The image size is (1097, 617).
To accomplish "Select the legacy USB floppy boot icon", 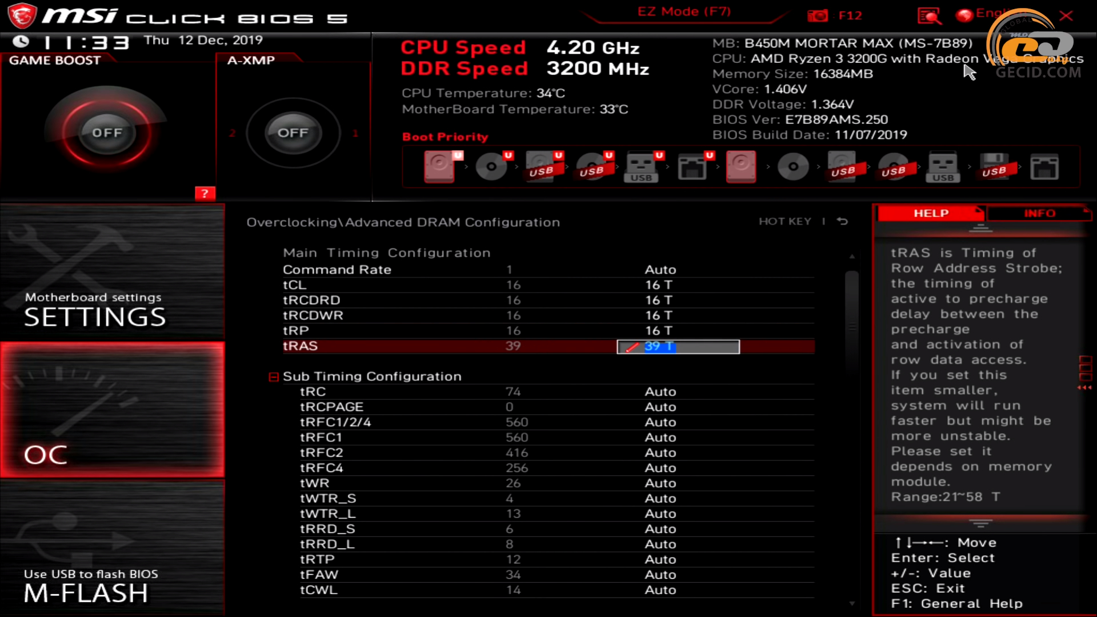I will pos(996,167).
